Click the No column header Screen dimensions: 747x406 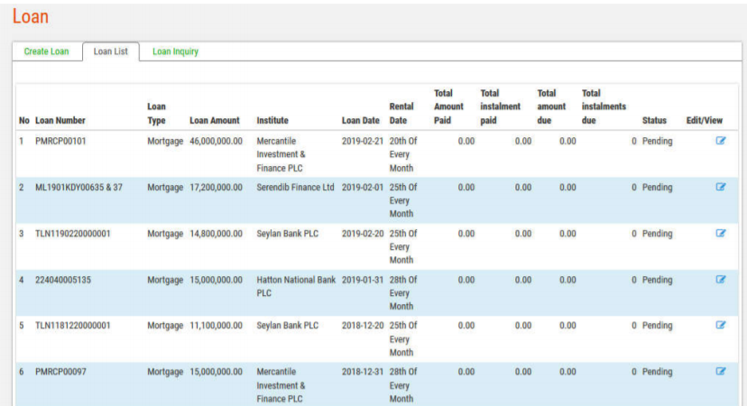click(23, 121)
